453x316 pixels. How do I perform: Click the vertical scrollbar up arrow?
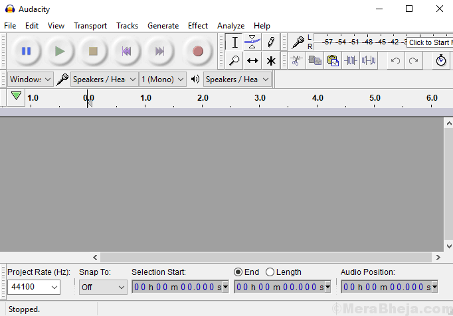448,124
